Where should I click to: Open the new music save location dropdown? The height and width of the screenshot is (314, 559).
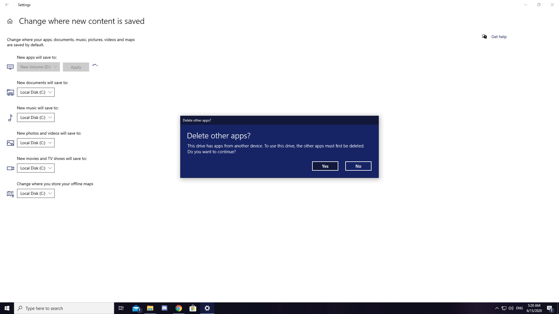click(x=36, y=117)
